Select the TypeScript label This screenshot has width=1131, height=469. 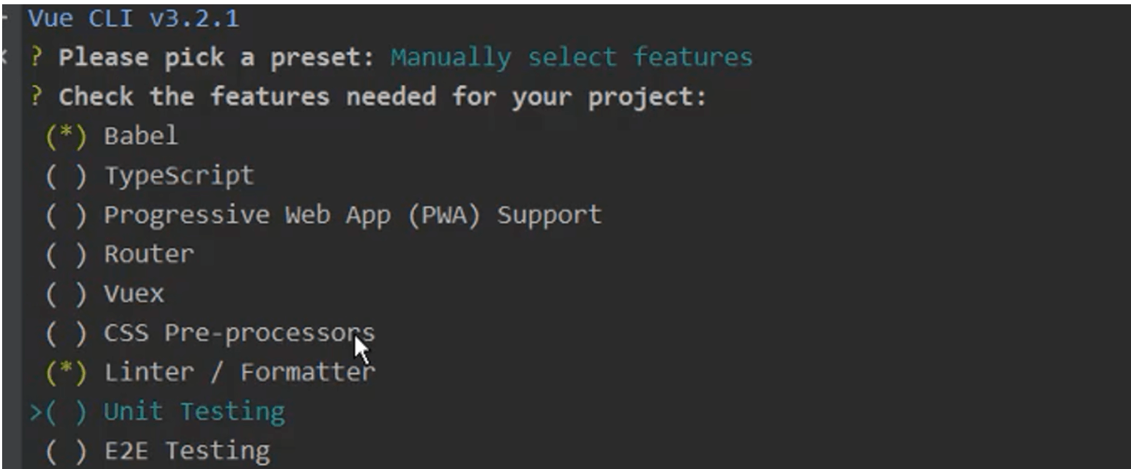(x=179, y=176)
